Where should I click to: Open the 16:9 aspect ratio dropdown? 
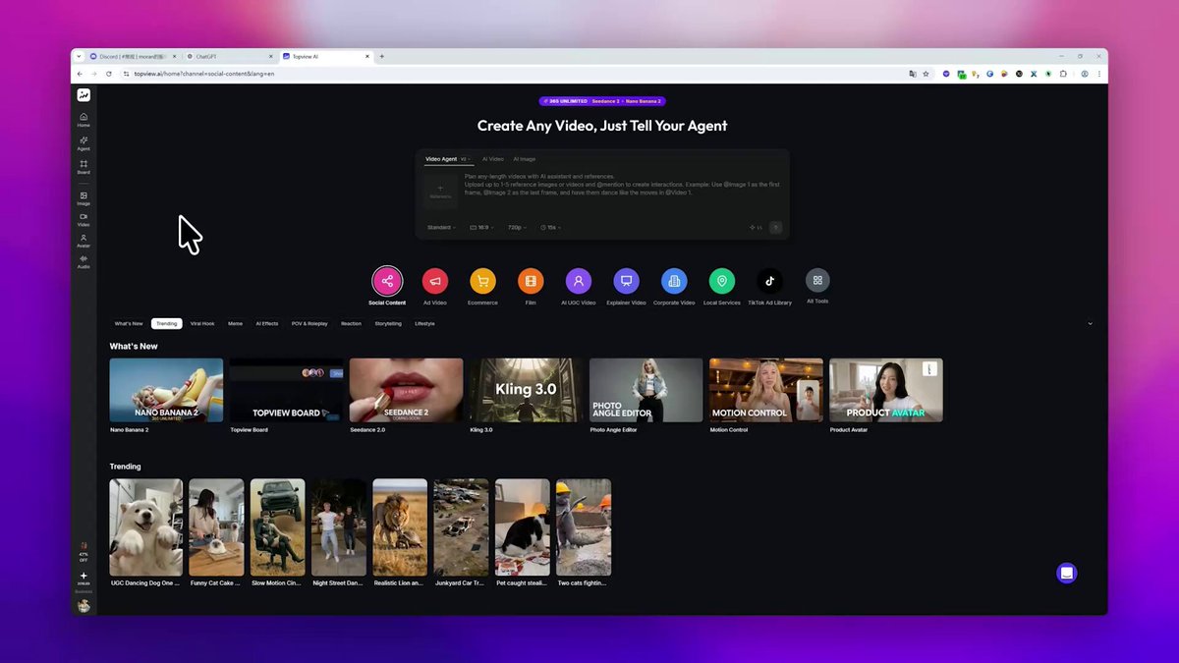click(483, 227)
